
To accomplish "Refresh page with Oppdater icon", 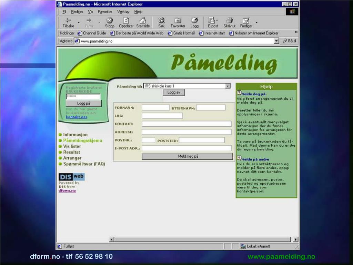I will (x=126, y=20).
